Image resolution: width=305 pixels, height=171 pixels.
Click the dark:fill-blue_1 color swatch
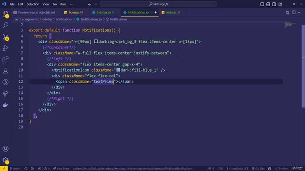click(118, 70)
